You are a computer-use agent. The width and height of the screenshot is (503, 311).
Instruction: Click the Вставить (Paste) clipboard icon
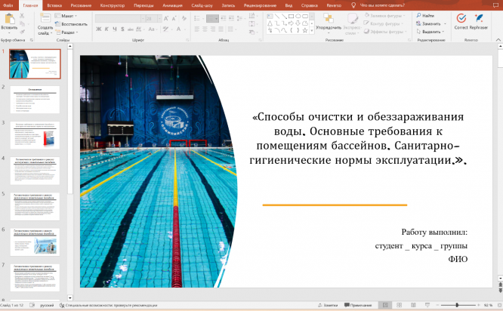point(10,19)
